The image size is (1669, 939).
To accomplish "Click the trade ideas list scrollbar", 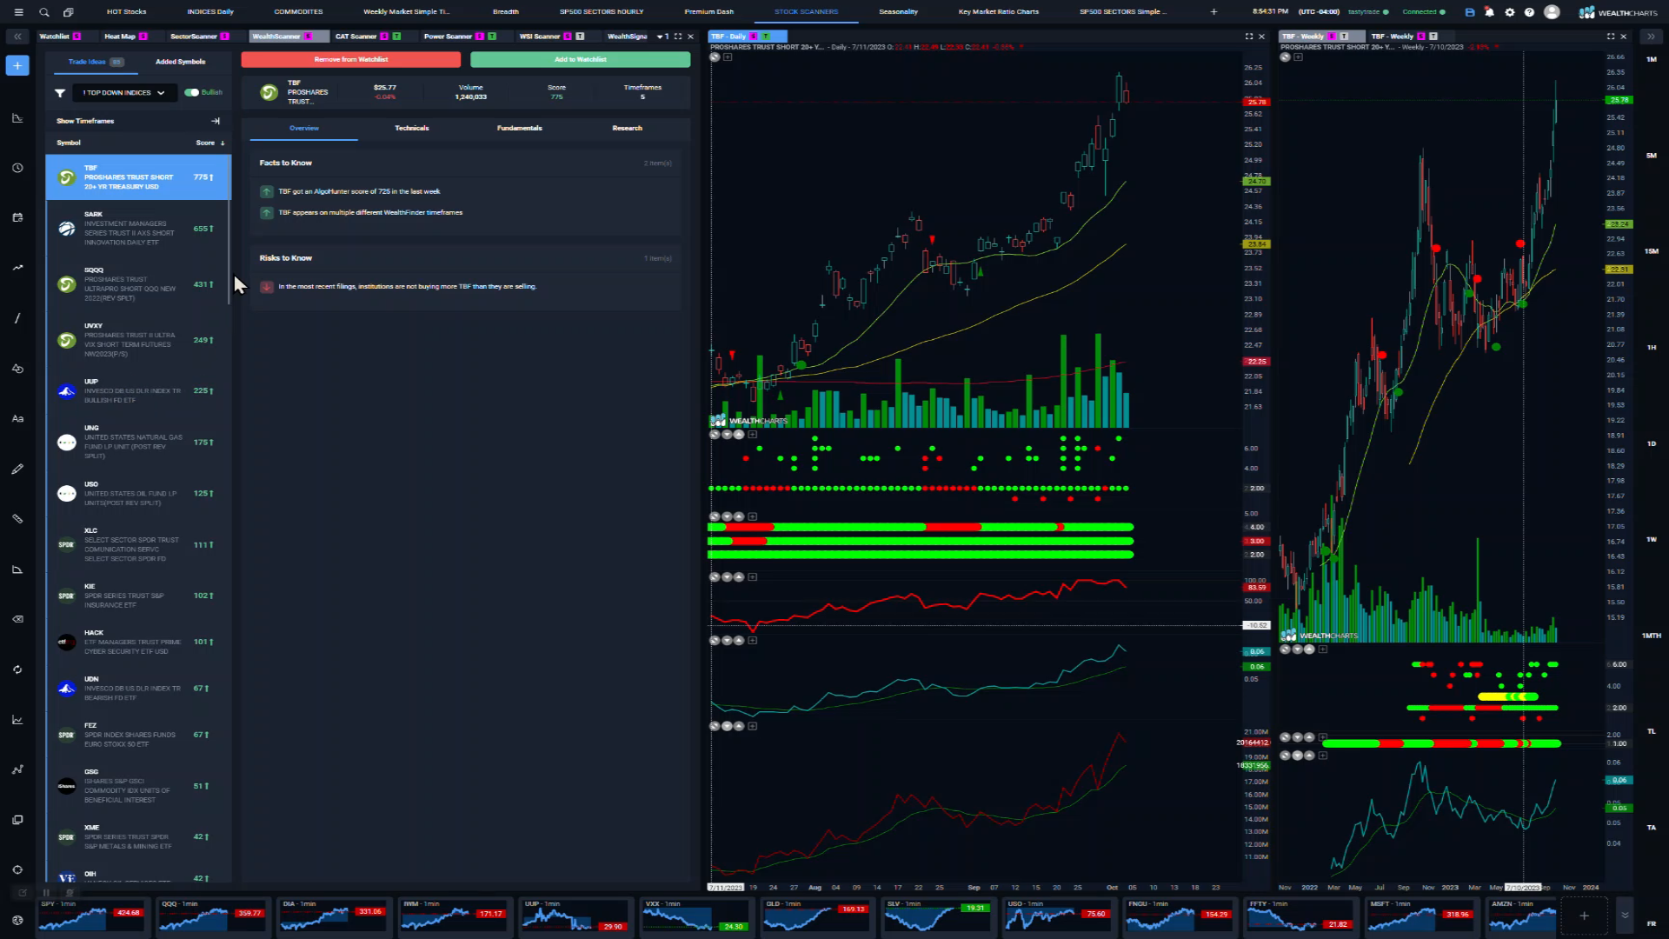I will 229,230.
